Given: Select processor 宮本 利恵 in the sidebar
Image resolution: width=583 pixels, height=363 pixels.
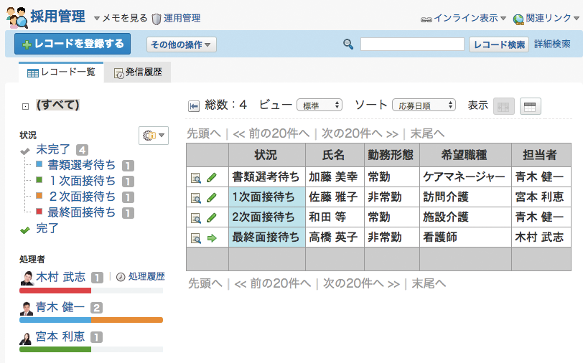Looking at the screenshot, I should tap(60, 336).
